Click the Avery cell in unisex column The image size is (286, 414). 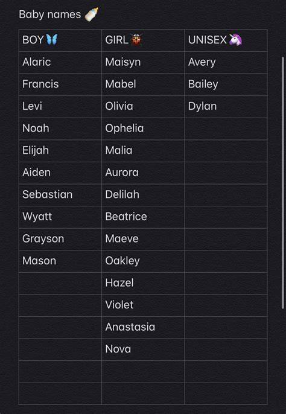pyautogui.click(x=226, y=62)
